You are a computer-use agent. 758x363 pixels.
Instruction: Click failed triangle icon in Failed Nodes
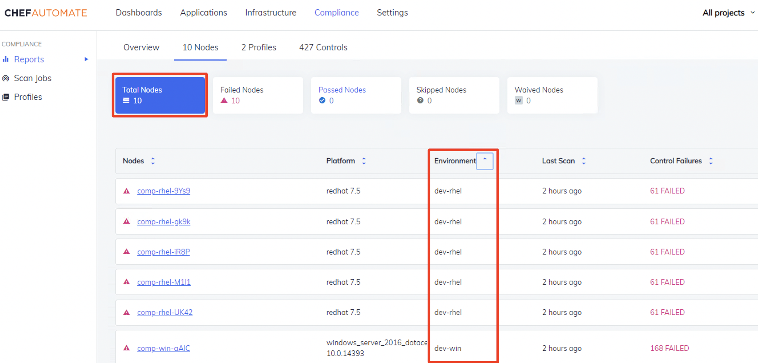(x=224, y=101)
